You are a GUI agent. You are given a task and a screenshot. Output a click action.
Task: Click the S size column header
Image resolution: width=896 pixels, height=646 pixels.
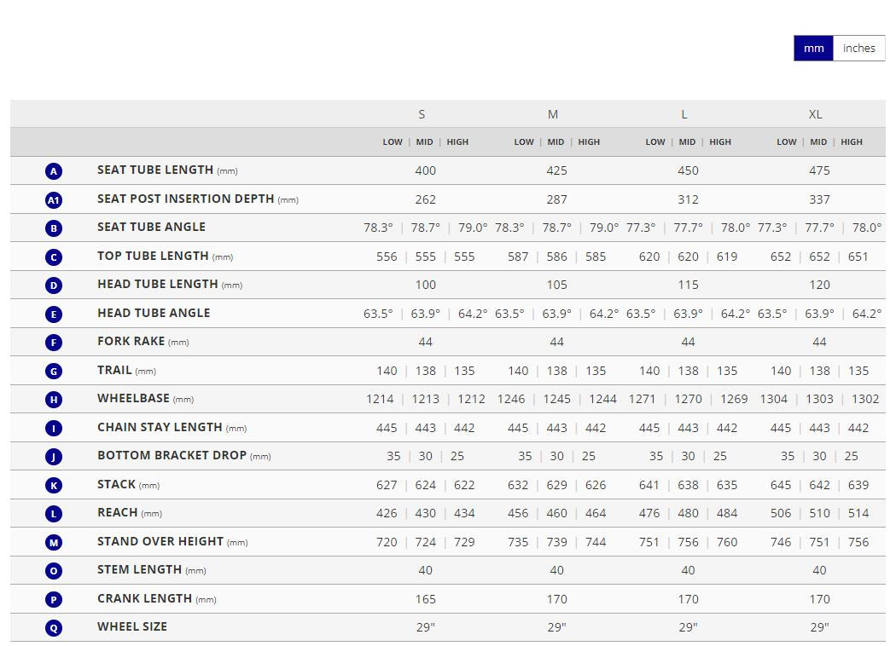tap(422, 114)
